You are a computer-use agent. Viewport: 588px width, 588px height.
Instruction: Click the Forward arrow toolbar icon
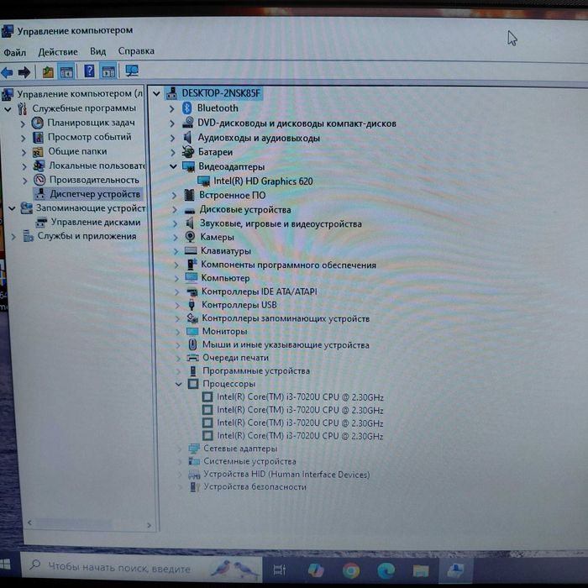24,72
